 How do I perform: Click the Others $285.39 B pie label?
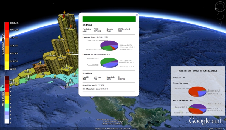[93, 41]
